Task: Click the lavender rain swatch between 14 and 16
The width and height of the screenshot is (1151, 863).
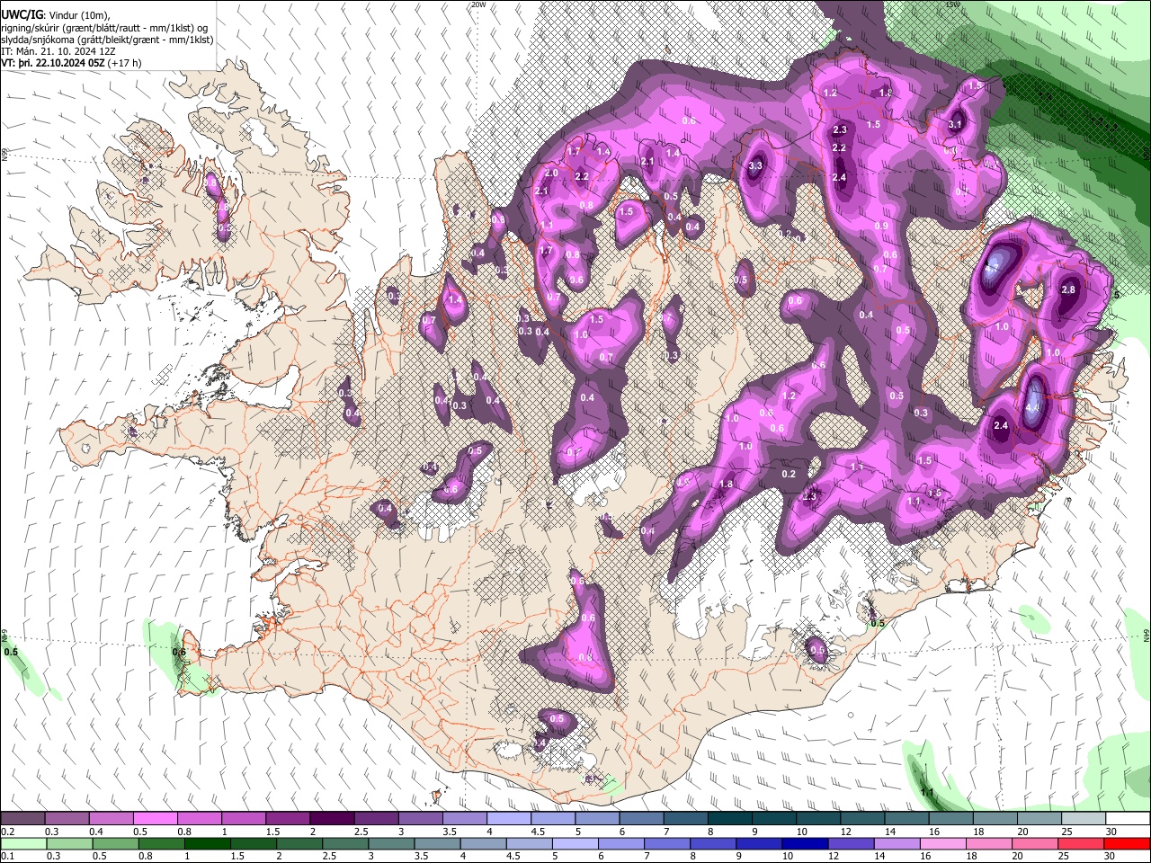Action: click(x=896, y=843)
